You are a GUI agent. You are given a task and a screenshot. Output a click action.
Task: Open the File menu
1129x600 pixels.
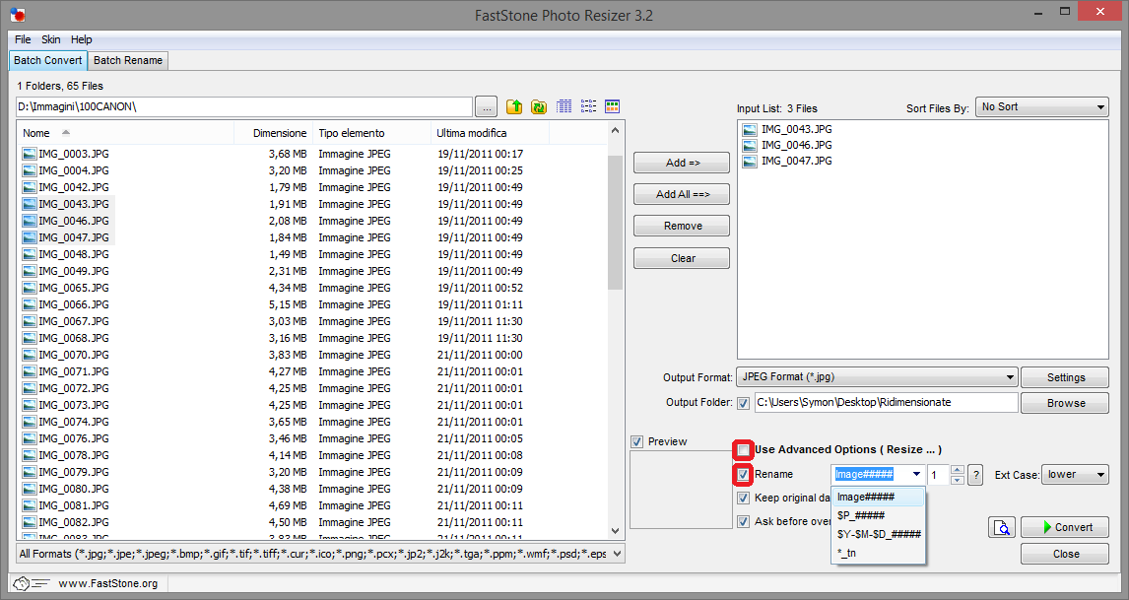23,39
